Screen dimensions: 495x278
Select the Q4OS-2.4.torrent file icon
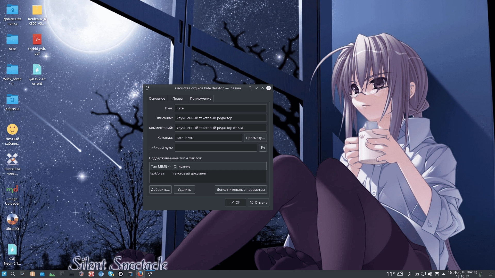click(x=37, y=74)
